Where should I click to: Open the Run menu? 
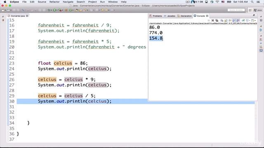click(102, 2)
